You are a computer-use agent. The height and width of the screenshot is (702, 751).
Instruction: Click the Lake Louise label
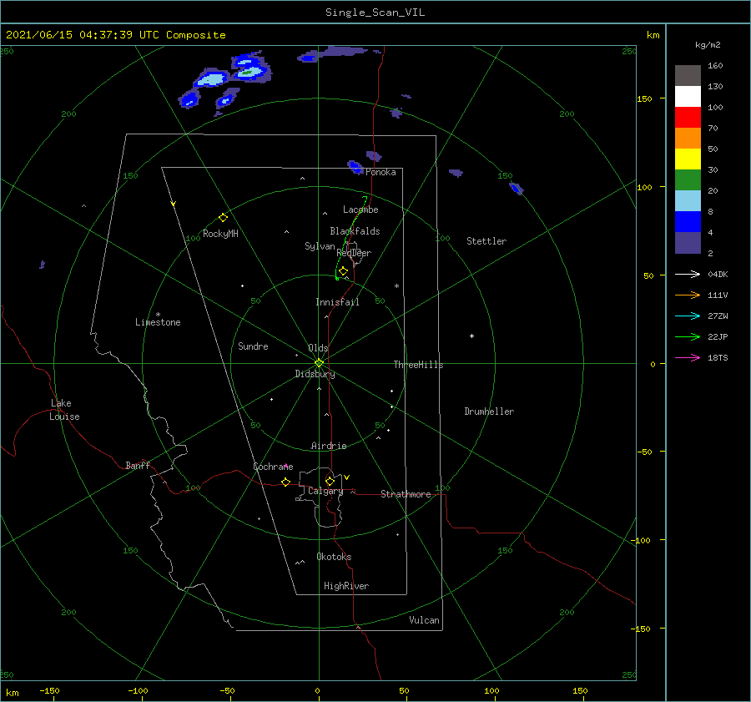(x=64, y=410)
